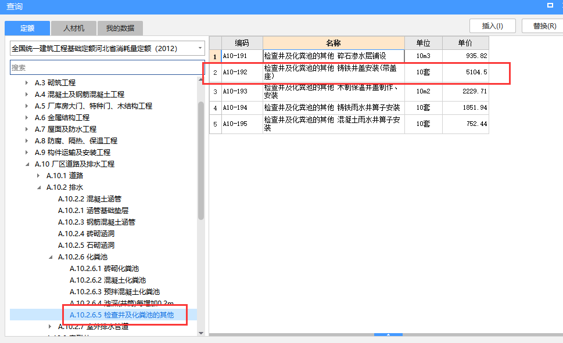Viewport: 563px width, 343px height.
Task: Click the tree scrollbar down arrow
Action: point(201,333)
